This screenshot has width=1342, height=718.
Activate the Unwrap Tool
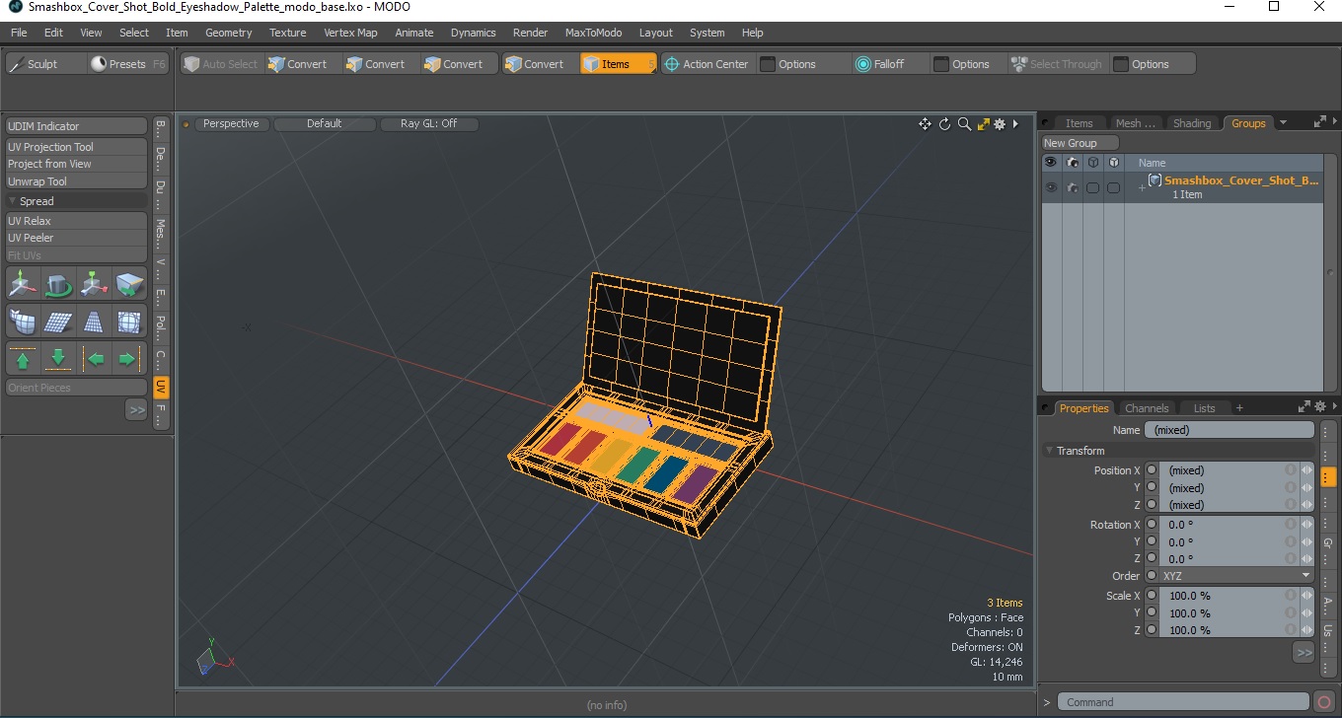tap(77, 181)
